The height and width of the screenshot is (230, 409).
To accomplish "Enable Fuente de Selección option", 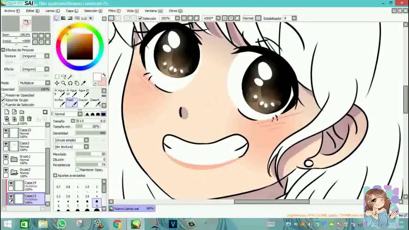I will [3, 105].
